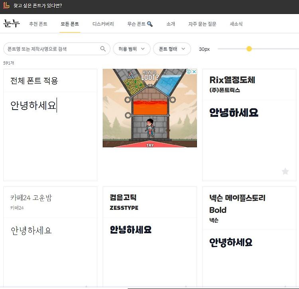The height and width of the screenshot is (289, 299).
Task: Open the 추천 폰트 tab
Action: (38, 24)
